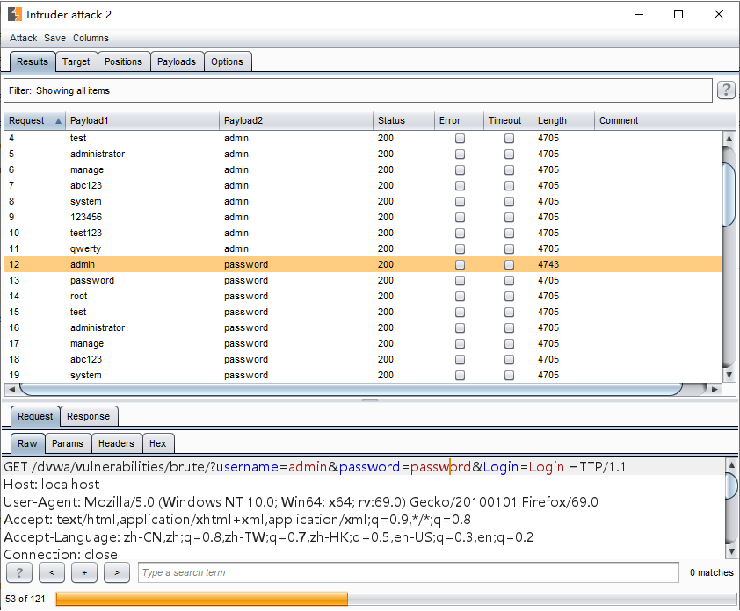Switch to Hex view tab
Image resolution: width=740 pixels, height=611 pixels.
[x=157, y=443]
